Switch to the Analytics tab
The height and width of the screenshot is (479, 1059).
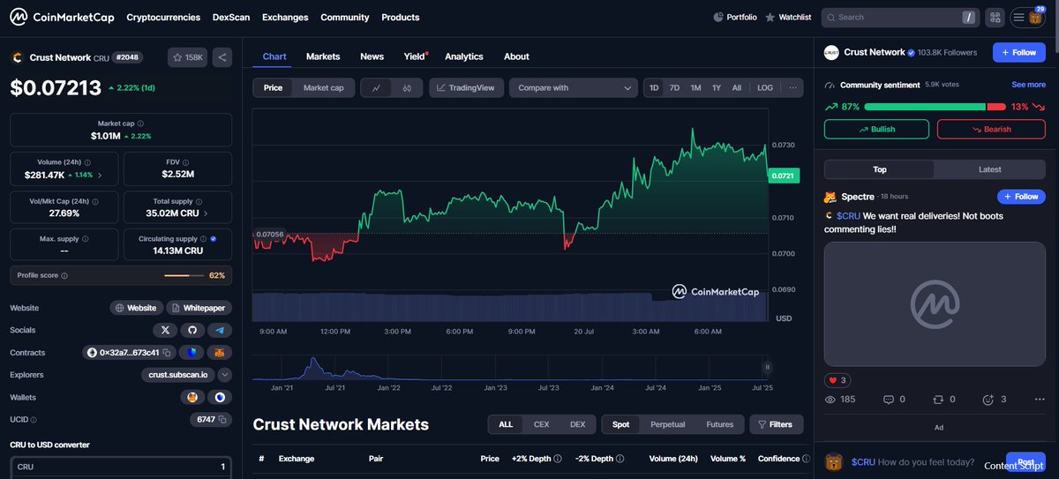(x=464, y=56)
